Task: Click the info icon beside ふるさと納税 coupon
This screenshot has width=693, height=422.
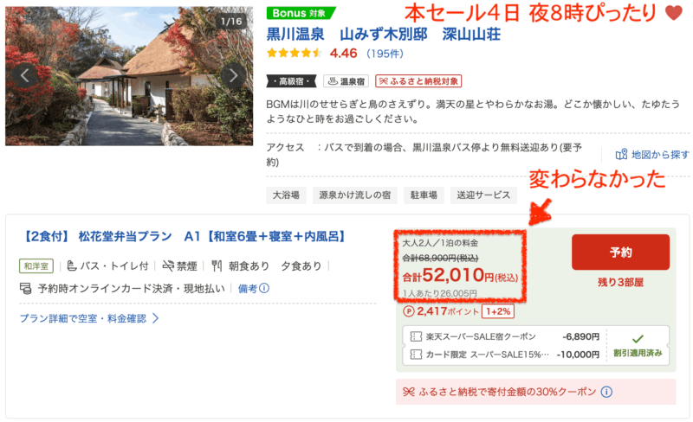Action: 606,392
